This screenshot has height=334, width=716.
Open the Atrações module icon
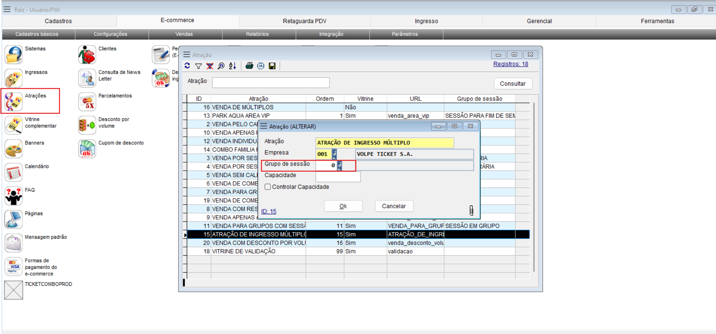14,101
